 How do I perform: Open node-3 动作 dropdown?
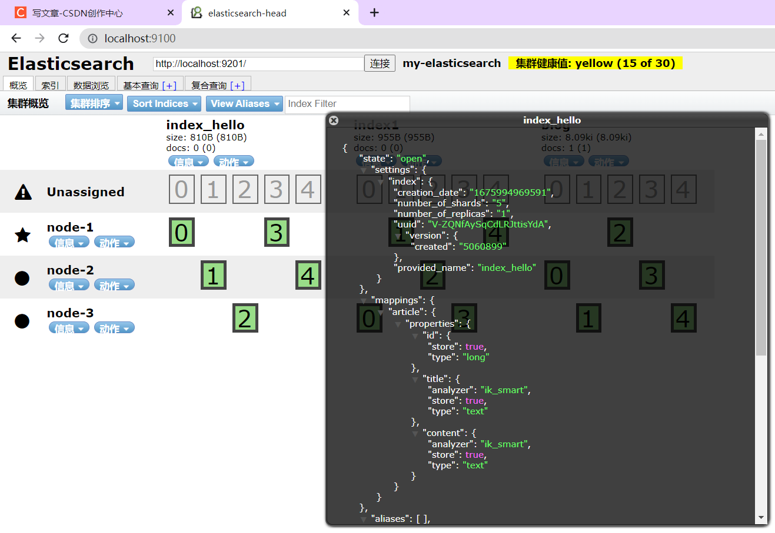[114, 328]
